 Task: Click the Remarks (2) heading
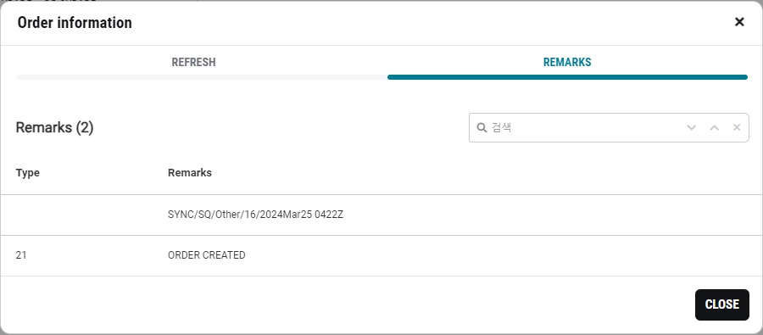click(x=54, y=127)
